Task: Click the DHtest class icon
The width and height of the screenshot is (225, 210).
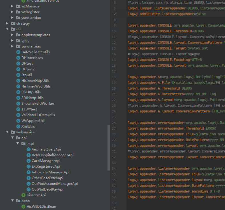Action: tap(18, 64)
